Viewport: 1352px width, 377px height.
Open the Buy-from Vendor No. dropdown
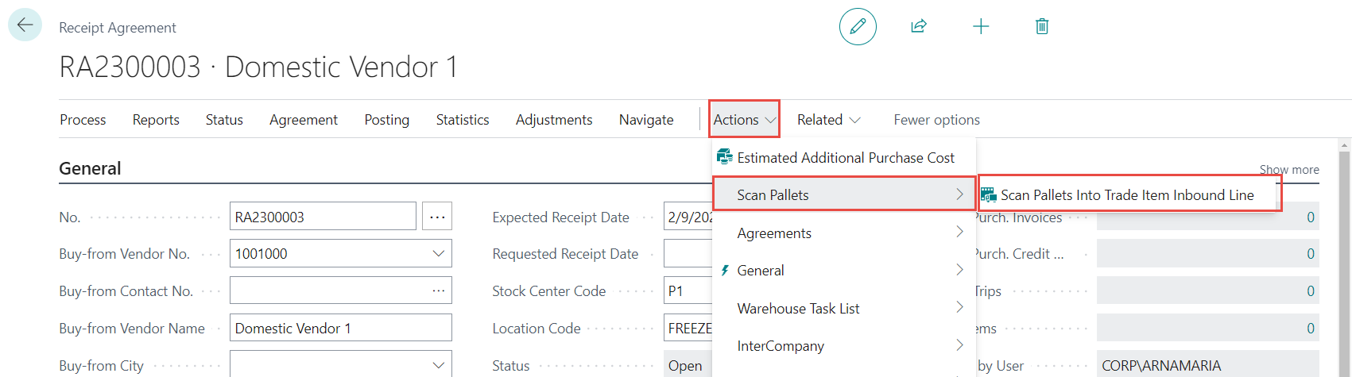point(438,254)
